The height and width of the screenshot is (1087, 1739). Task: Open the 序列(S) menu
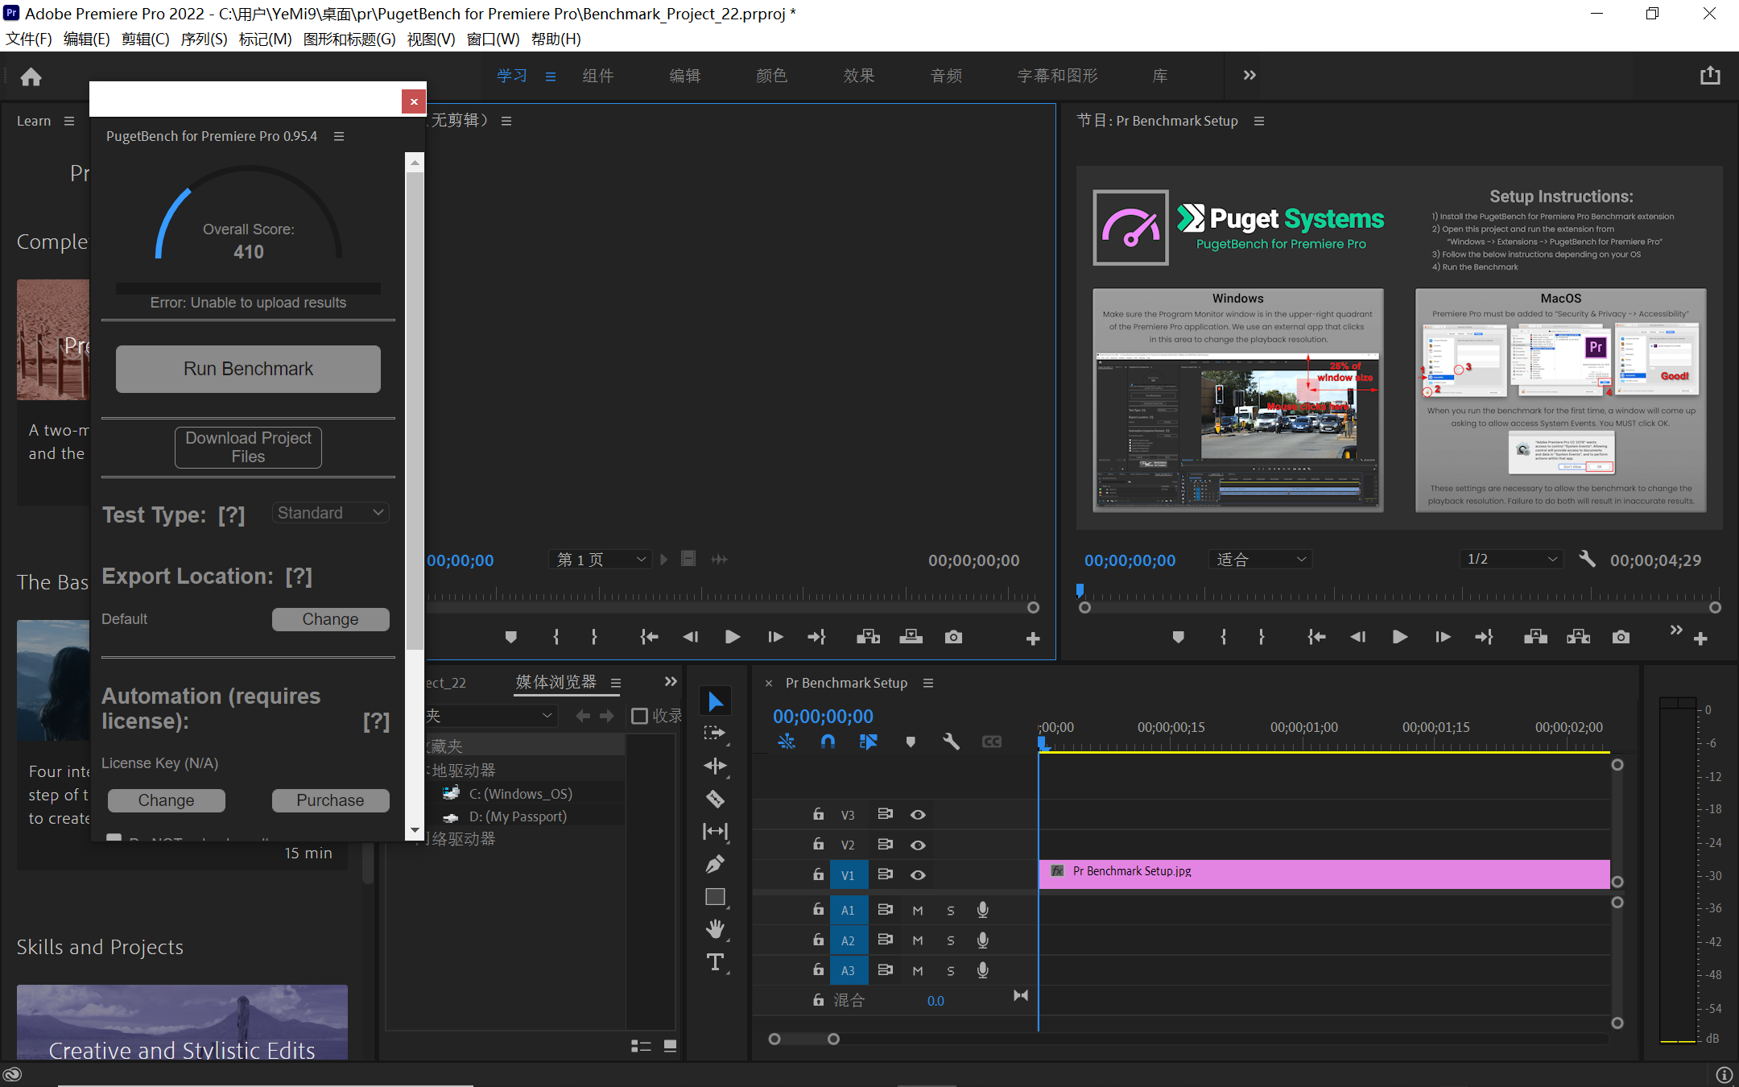tap(204, 39)
